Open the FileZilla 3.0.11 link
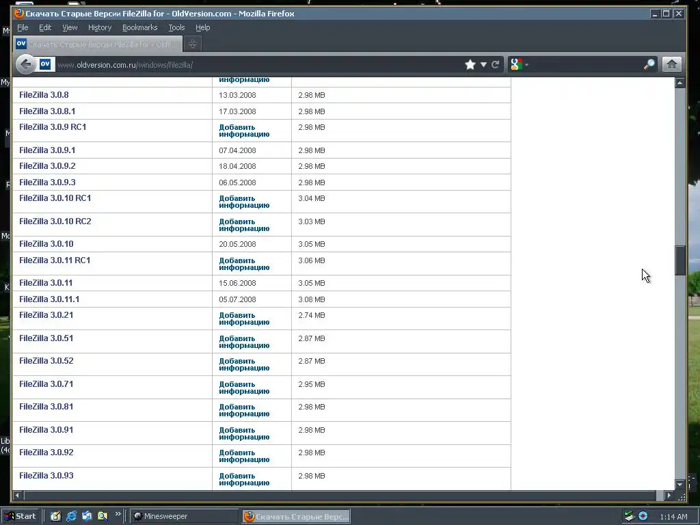 coord(46,282)
